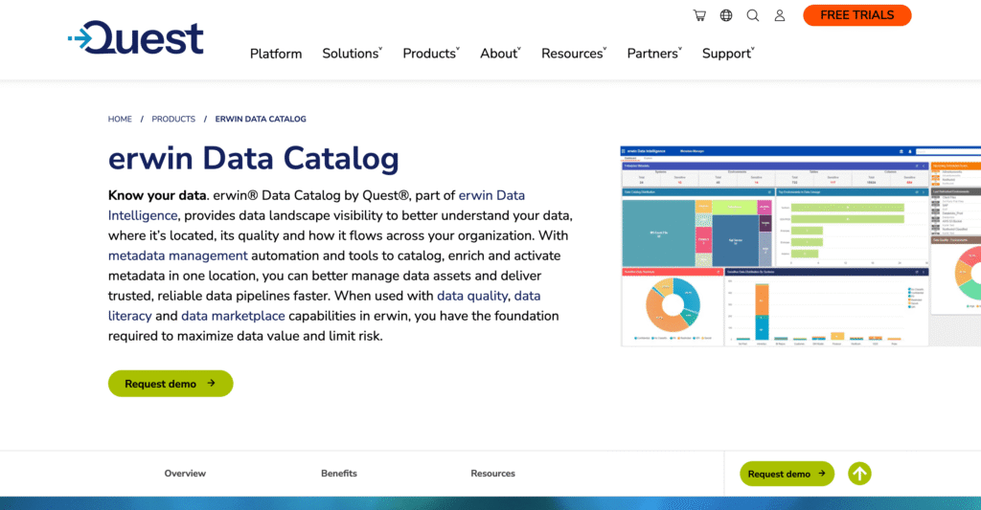Click Request demo under the description
This screenshot has width=981, height=510.
171,383
